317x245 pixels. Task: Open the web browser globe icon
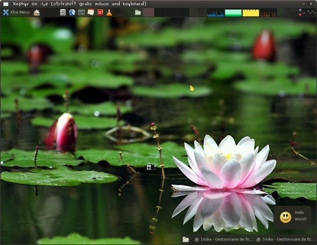click(72, 12)
